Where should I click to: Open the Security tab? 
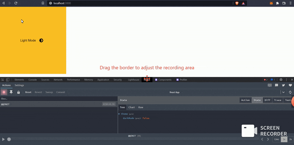pyautogui.click(x=118, y=79)
